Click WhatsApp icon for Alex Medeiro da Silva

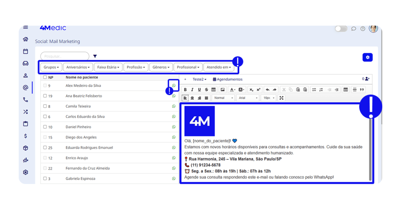[x=173, y=85]
